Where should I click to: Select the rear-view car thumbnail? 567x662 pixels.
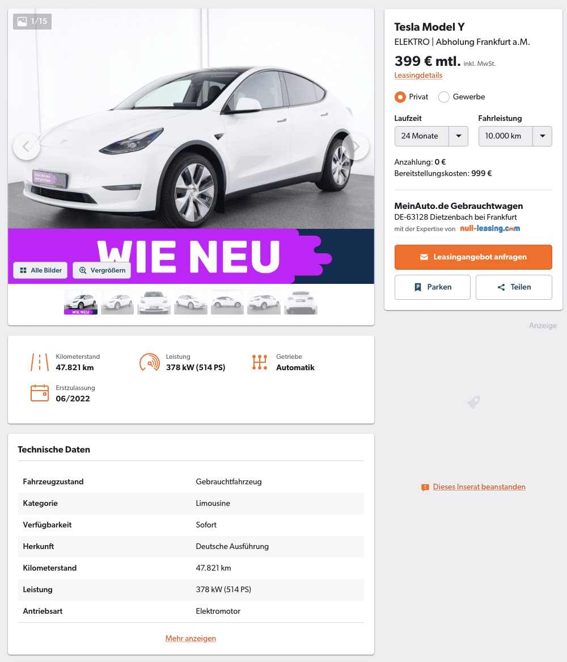coord(301,302)
